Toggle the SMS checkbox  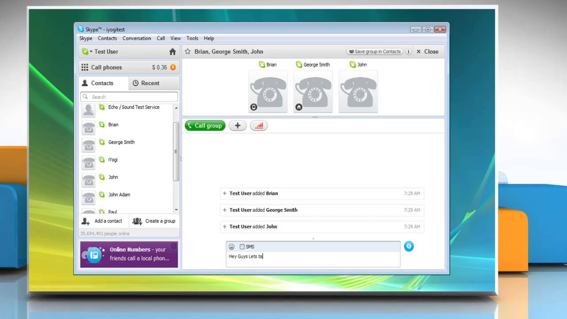click(242, 247)
